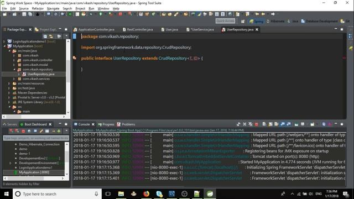Open the Navigate menu
Screen dimensions: 354x199
click(x=53, y=9)
